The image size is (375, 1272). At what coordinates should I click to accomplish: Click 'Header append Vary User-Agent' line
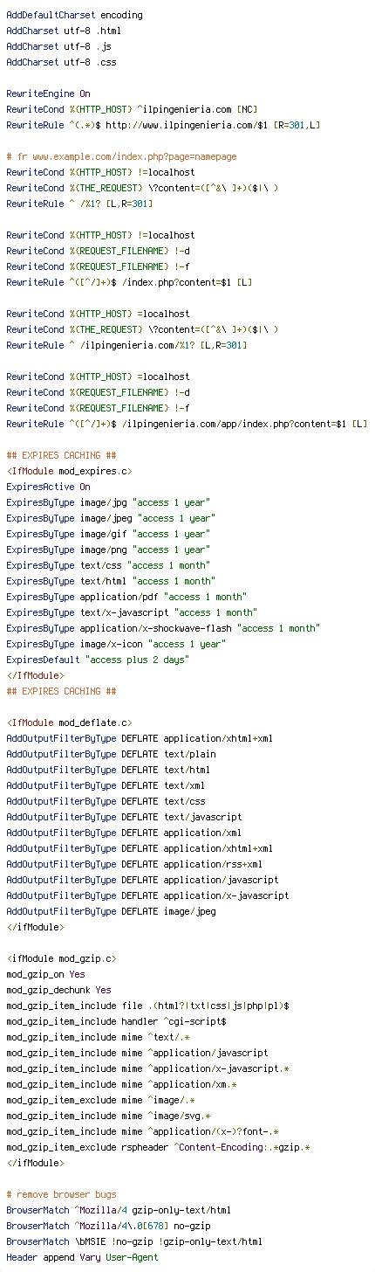click(82, 1257)
